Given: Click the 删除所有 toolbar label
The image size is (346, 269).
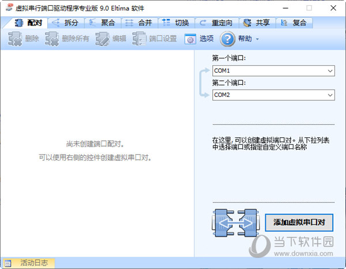Looking at the screenshot, I should pyautogui.click(x=76, y=39).
